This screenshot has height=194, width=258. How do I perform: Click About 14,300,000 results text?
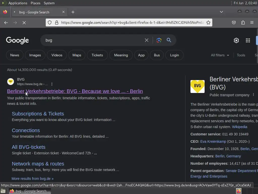[40, 70]
